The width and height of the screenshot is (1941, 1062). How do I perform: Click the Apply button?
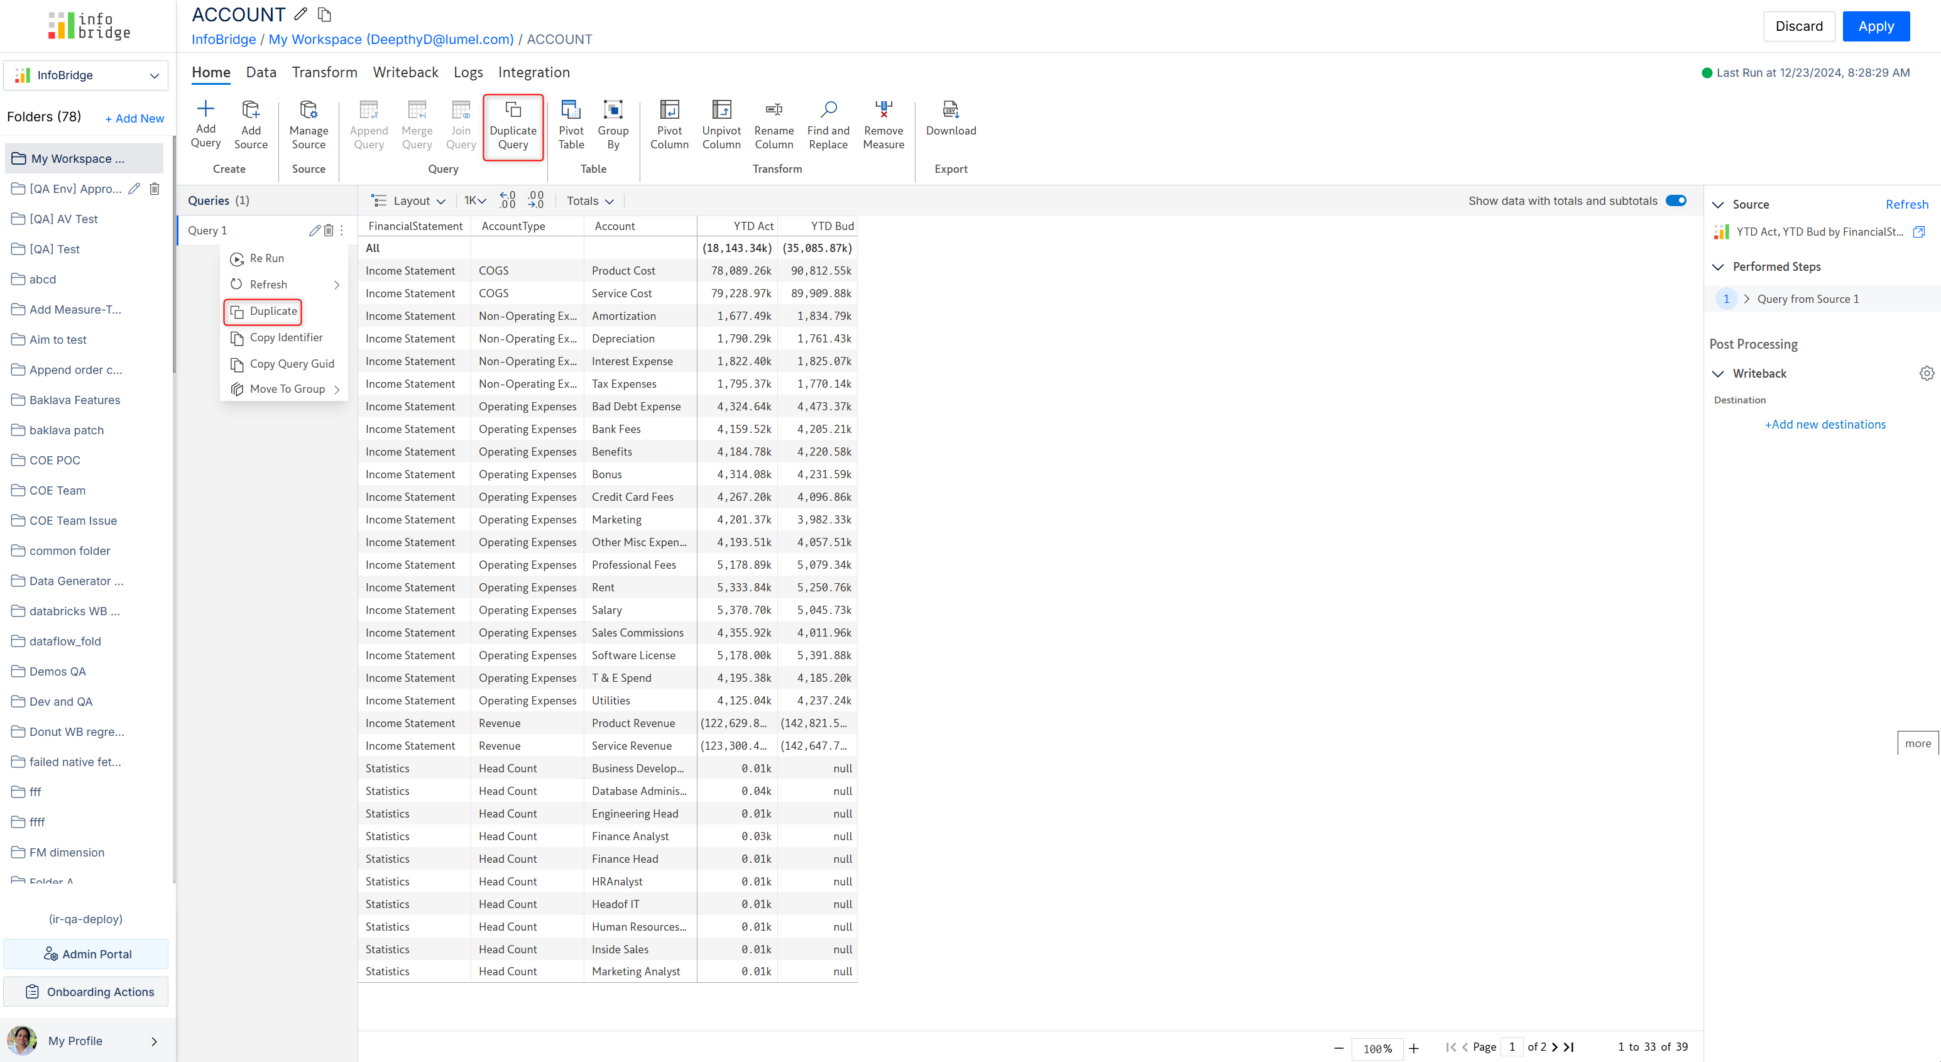pos(1876,26)
